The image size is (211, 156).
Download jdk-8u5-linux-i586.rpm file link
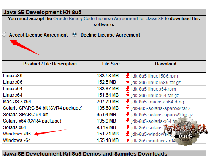point(154,76)
